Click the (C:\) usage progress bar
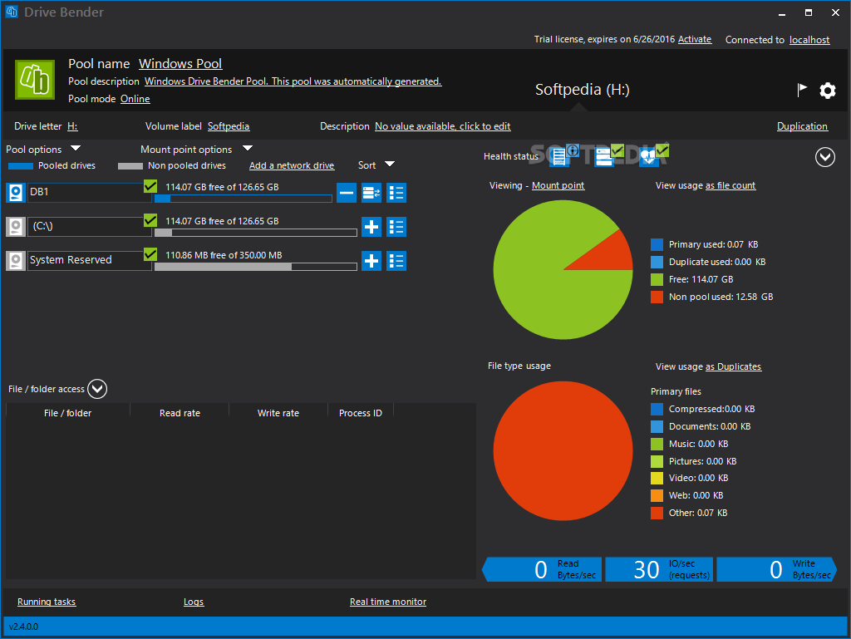The height and width of the screenshot is (639, 851). click(256, 233)
